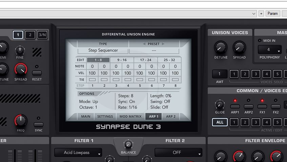Click the Slide: Off option
Screen dimensions: 287x162
point(159,107)
